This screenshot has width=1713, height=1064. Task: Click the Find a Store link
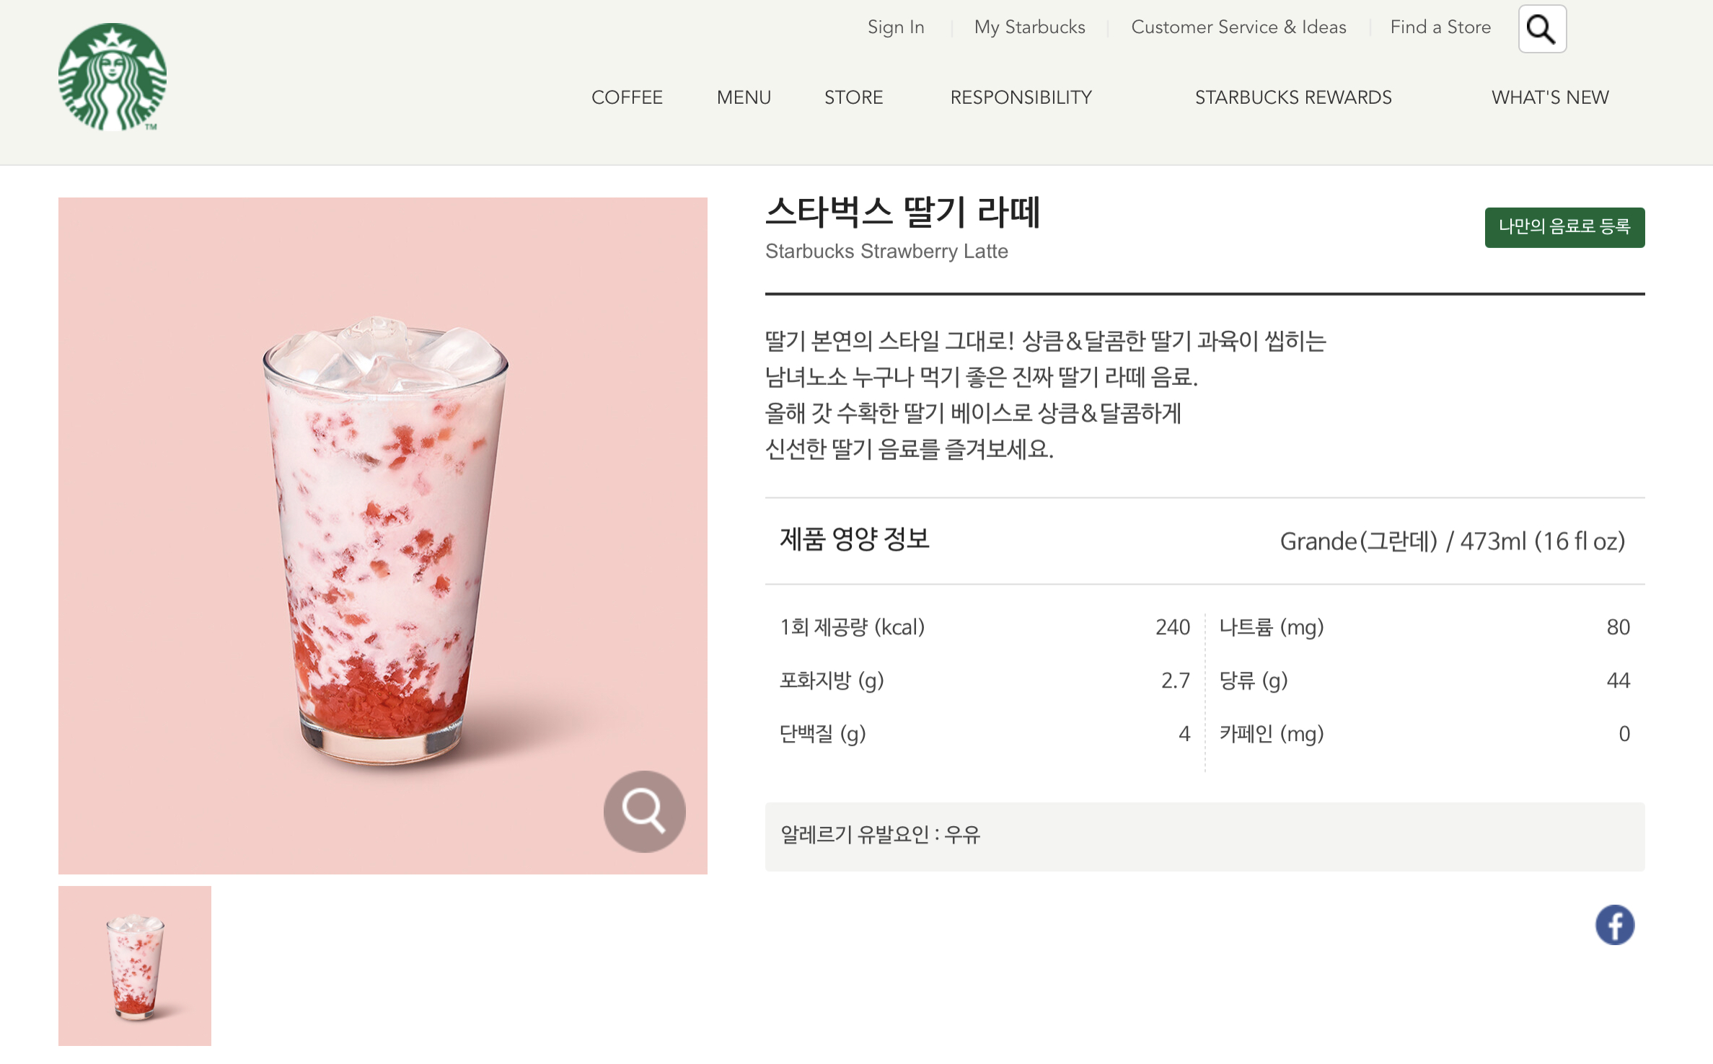[1440, 27]
